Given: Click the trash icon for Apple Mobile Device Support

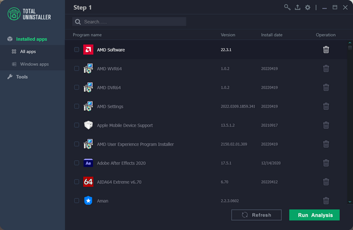Looking at the screenshot, I should pos(326,125).
